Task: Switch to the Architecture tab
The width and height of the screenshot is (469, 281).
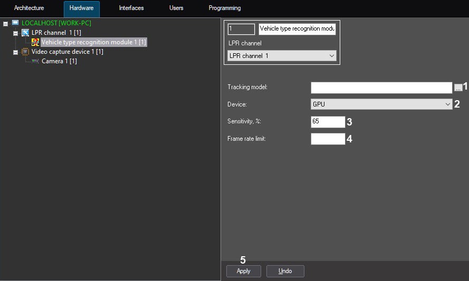Action: [x=29, y=8]
